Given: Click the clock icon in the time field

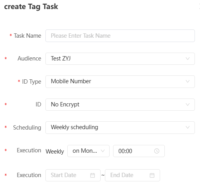Looking at the screenshot, I should 157,151.
